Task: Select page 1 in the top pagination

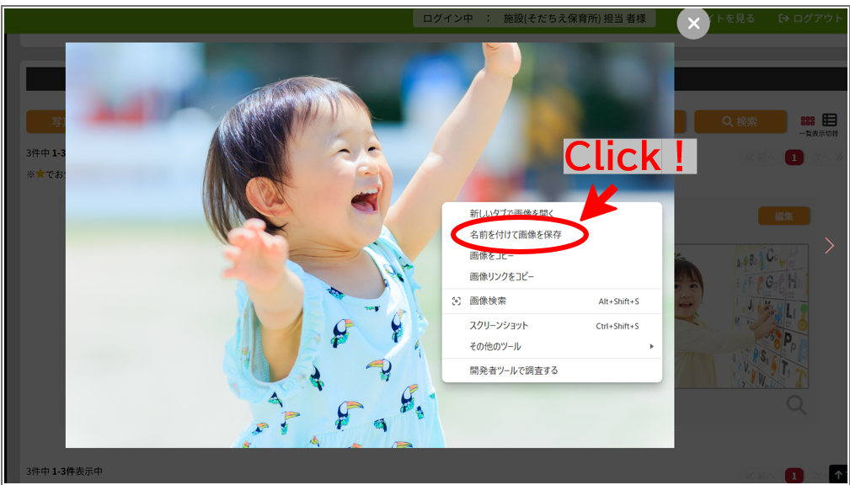Action: click(x=794, y=157)
